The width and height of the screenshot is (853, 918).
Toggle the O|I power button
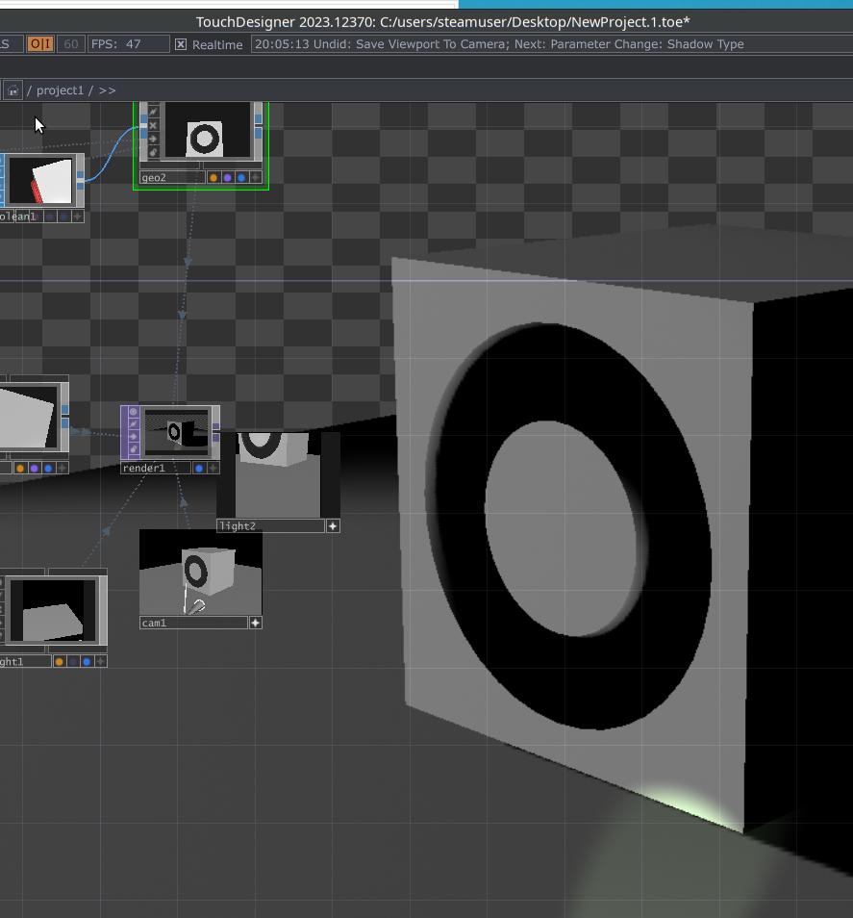coord(40,44)
